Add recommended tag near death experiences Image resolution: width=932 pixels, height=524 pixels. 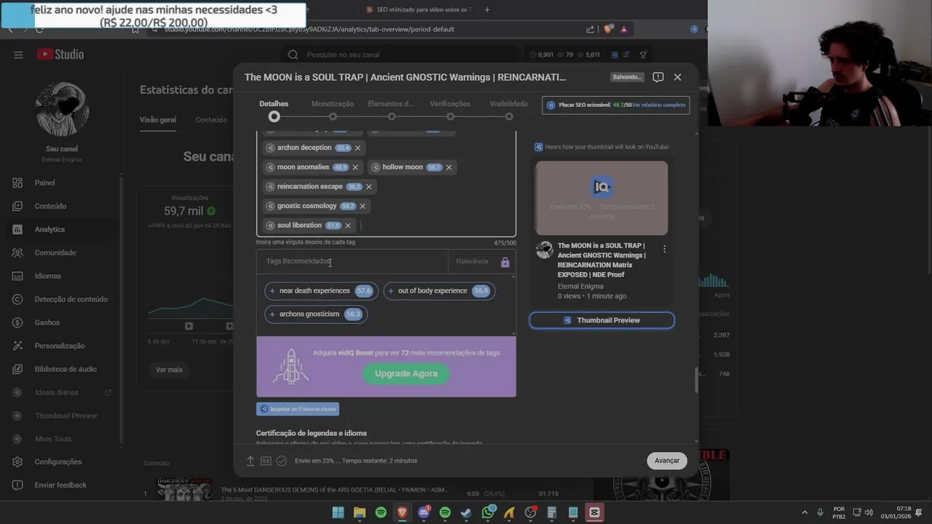point(320,290)
